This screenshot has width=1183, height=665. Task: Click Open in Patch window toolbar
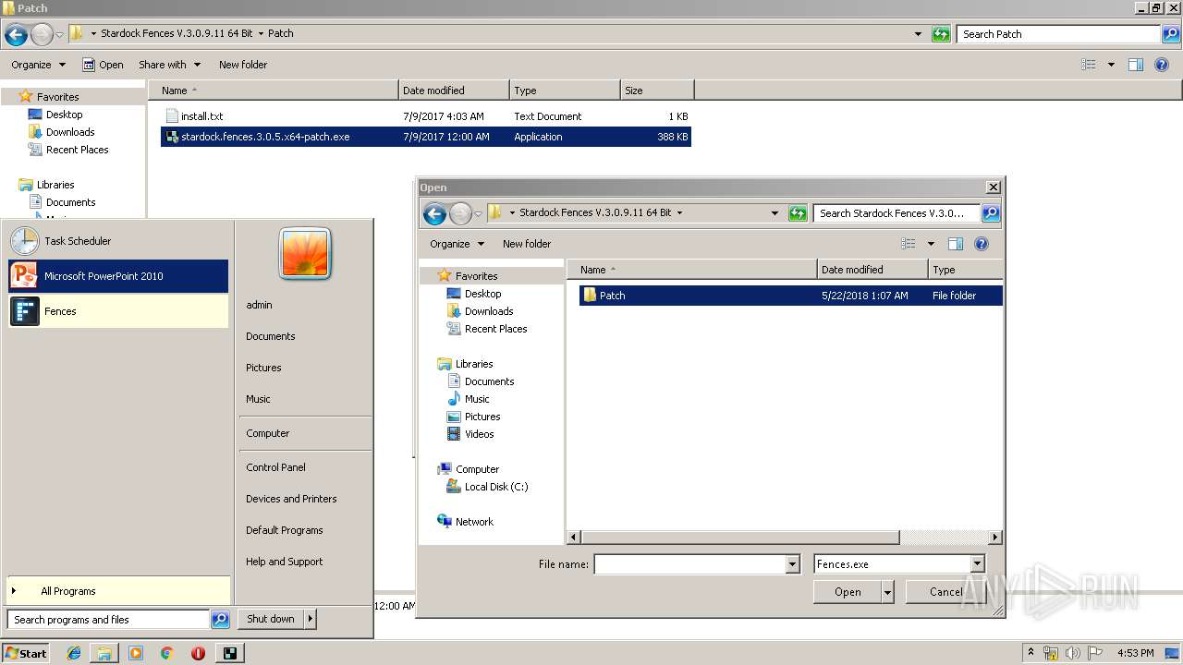[103, 65]
